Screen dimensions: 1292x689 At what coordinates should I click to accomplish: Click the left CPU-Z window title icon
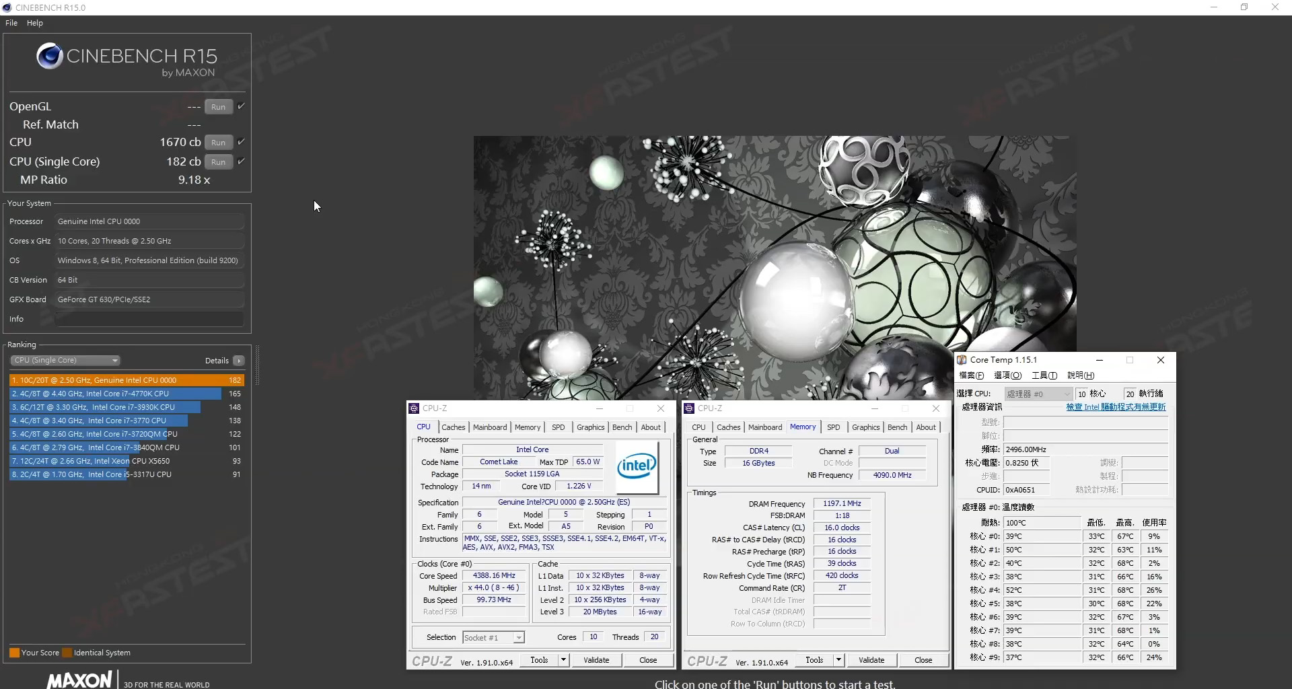pyautogui.click(x=414, y=408)
